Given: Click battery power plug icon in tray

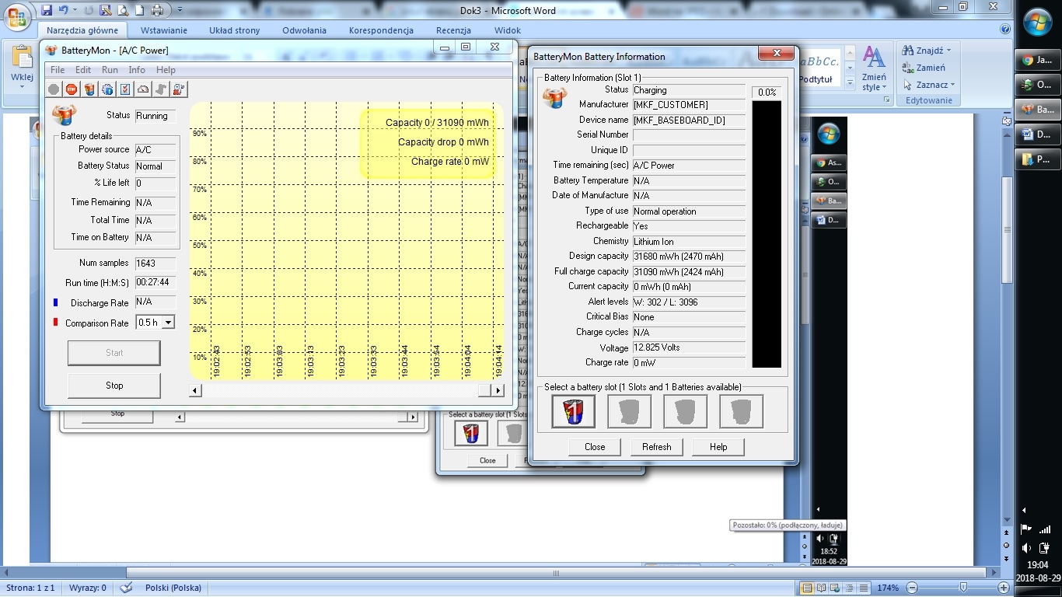Looking at the screenshot, I should [x=1043, y=548].
